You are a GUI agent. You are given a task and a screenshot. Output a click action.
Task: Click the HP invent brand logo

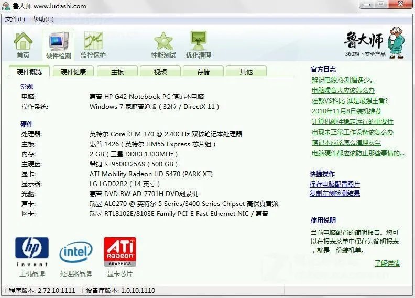pyautogui.click(x=32, y=252)
